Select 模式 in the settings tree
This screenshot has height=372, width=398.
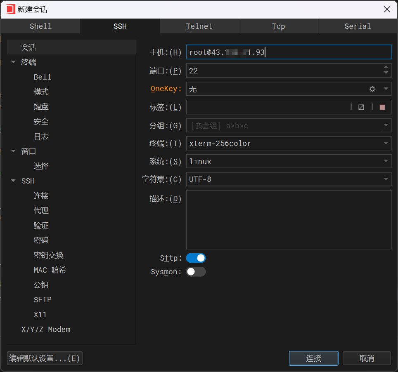41,92
